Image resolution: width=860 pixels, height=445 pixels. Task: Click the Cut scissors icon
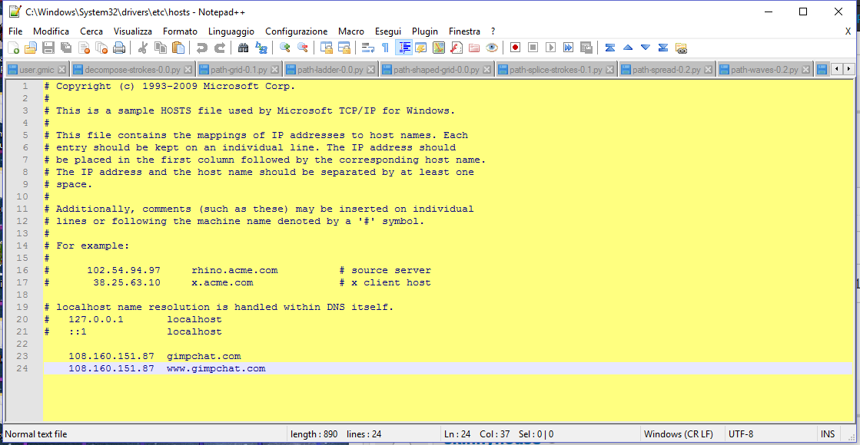tap(143, 48)
